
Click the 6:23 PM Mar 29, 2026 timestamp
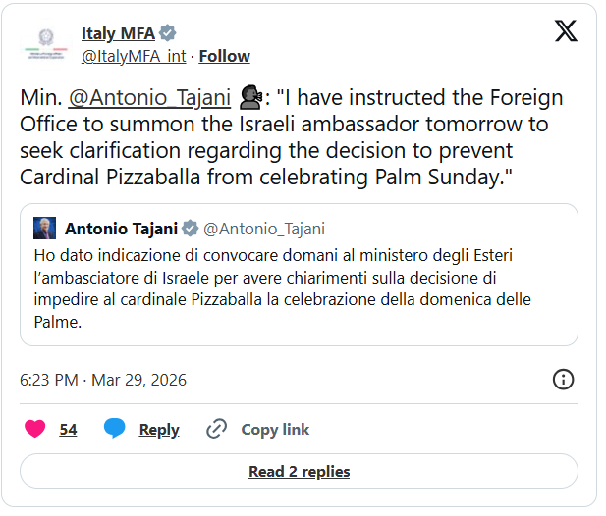tap(103, 380)
